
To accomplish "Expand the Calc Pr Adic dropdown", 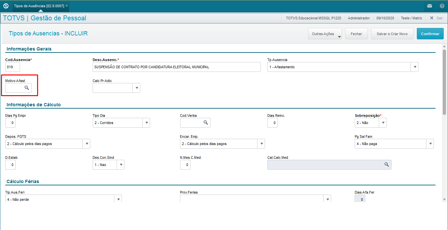I will tap(136, 88).
